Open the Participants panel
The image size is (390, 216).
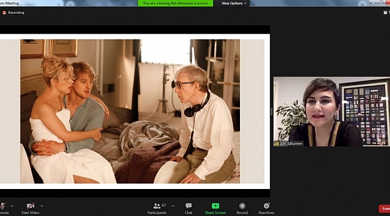[157, 209]
